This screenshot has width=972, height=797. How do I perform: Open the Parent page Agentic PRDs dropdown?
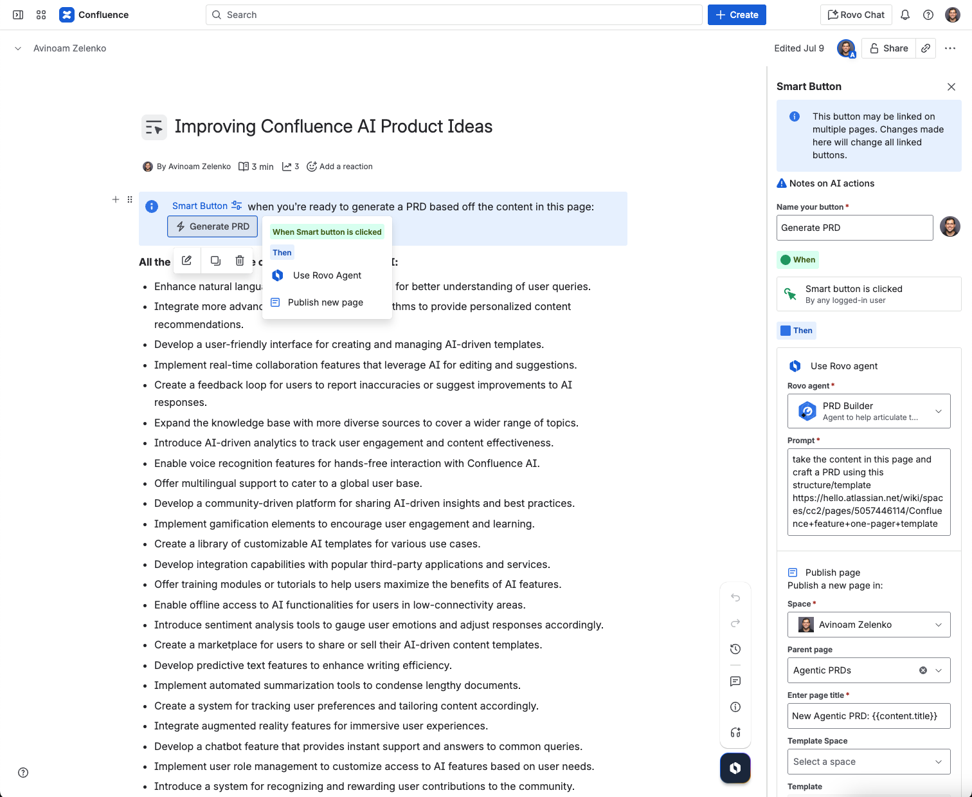pyautogui.click(x=869, y=670)
